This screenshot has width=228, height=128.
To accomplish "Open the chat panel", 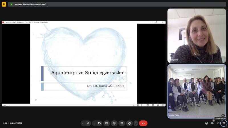I will click(218, 123).
